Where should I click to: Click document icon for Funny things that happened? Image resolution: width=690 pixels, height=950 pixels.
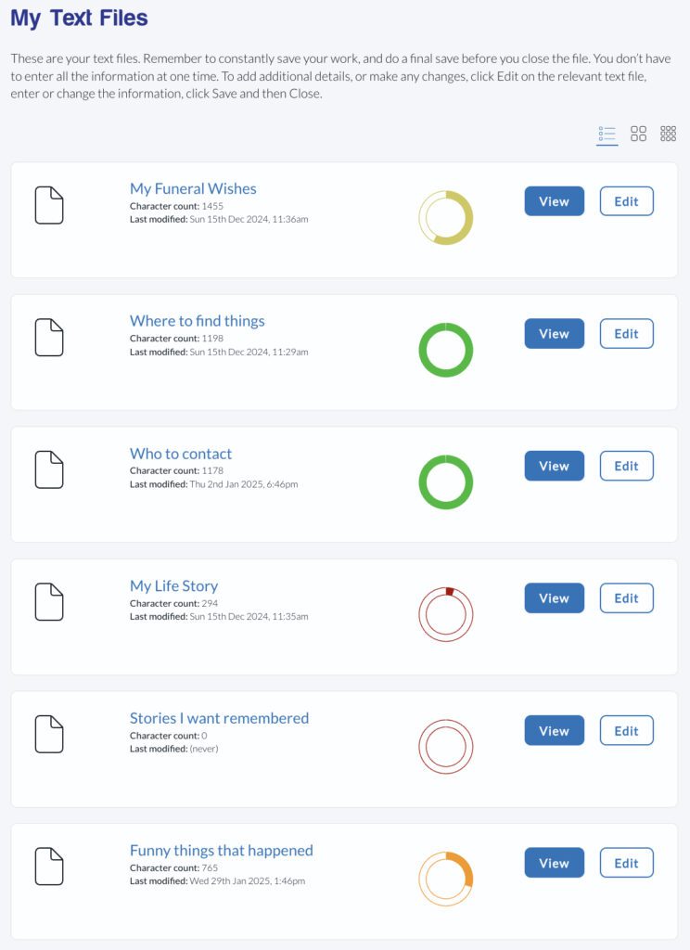point(49,867)
